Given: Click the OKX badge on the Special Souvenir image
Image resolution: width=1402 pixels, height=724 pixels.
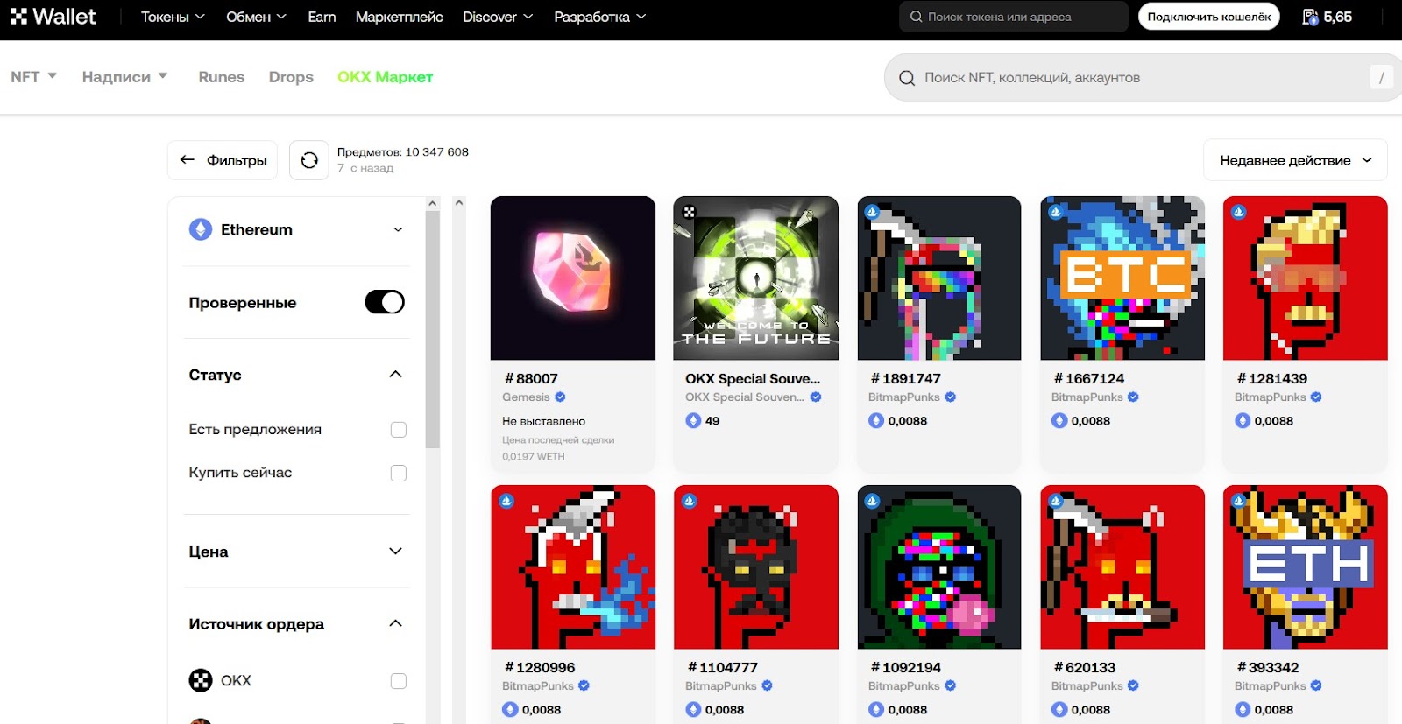Looking at the screenshot, I should pos(690,212).
